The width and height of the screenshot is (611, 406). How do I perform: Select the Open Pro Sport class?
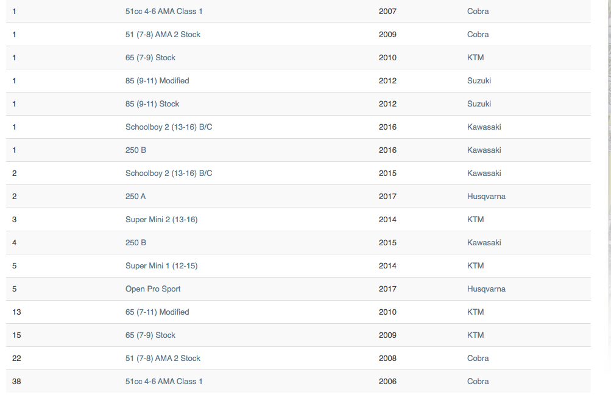tap(153, 289)
